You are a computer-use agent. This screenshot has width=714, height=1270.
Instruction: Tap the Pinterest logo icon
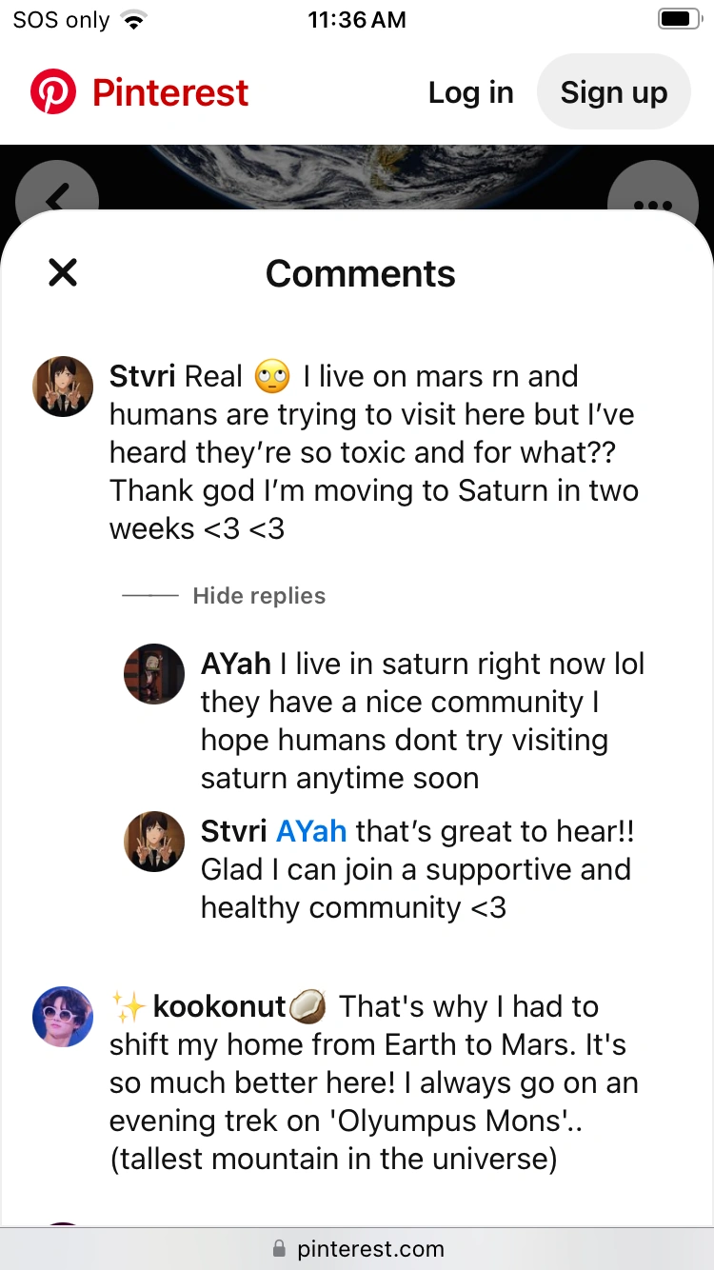[x=53, y=92]
